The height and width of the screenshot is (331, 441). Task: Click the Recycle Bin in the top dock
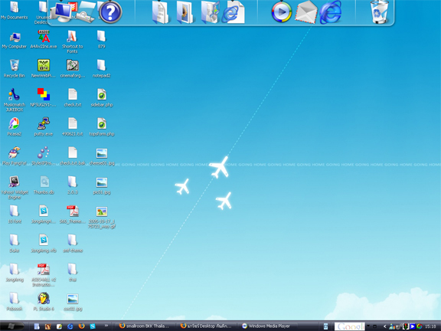379,11
